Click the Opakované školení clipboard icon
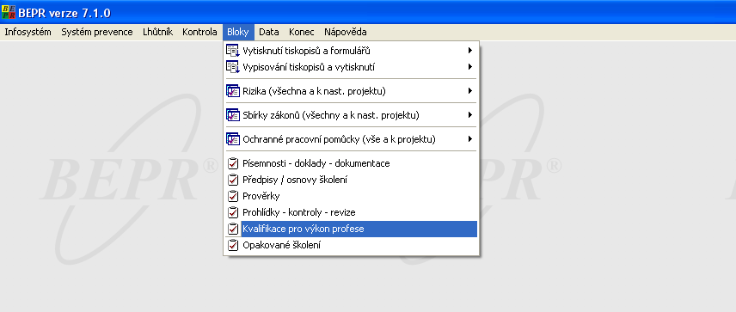 pyautogui.click(x=233, y=245)
